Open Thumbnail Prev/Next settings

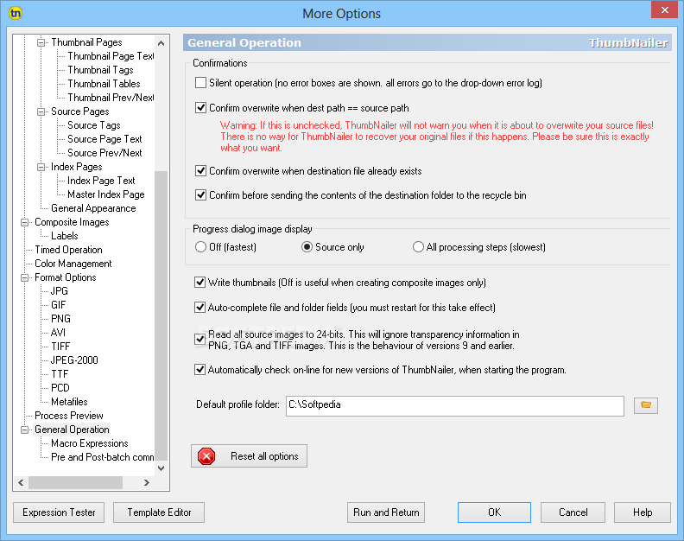point(111,98)
